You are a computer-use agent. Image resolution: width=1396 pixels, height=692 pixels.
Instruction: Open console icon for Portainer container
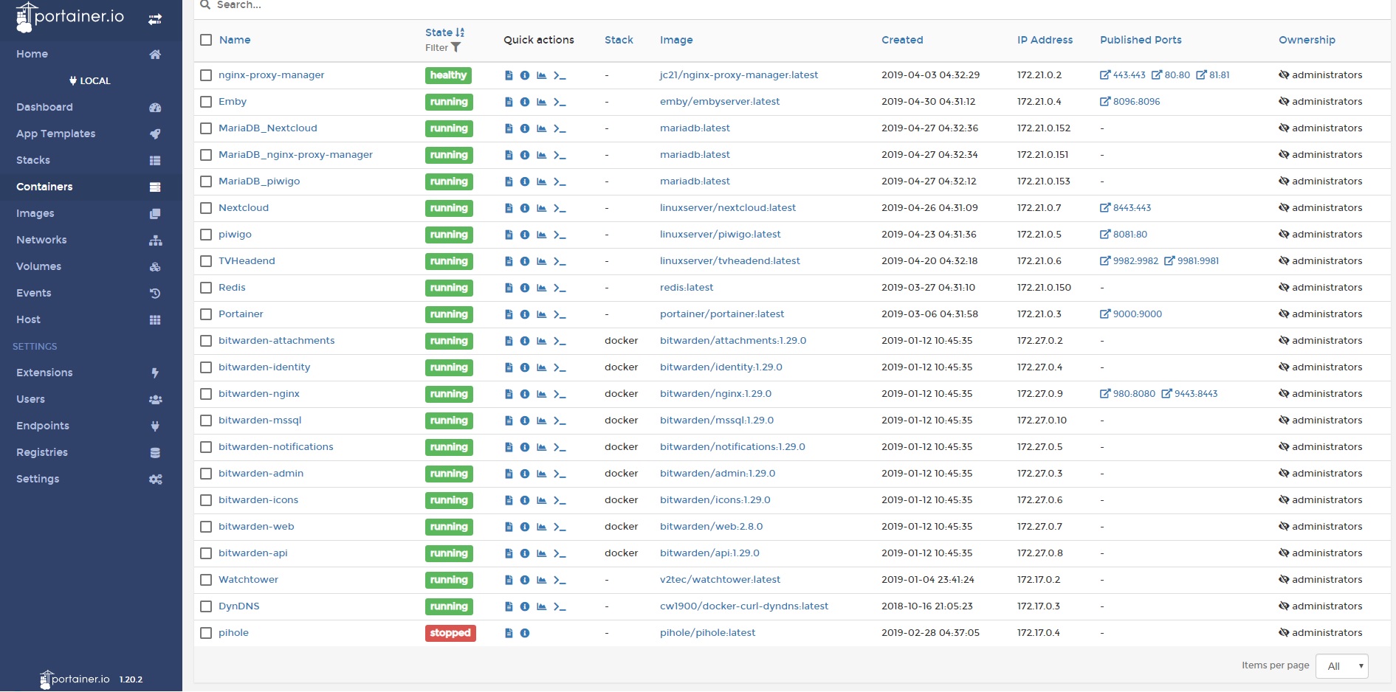(x=560, y=314)
